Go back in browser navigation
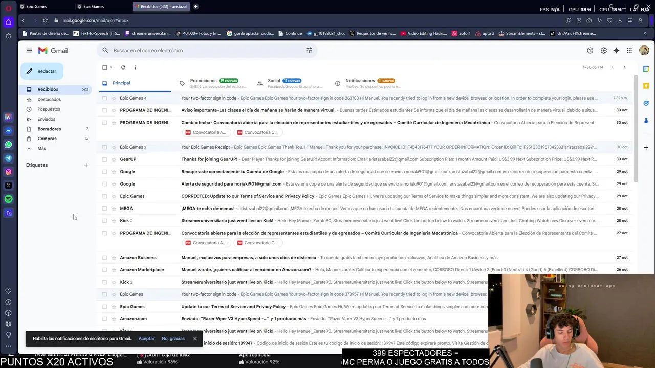This screenshot has width=655, height=368. (x=23, y=20)
